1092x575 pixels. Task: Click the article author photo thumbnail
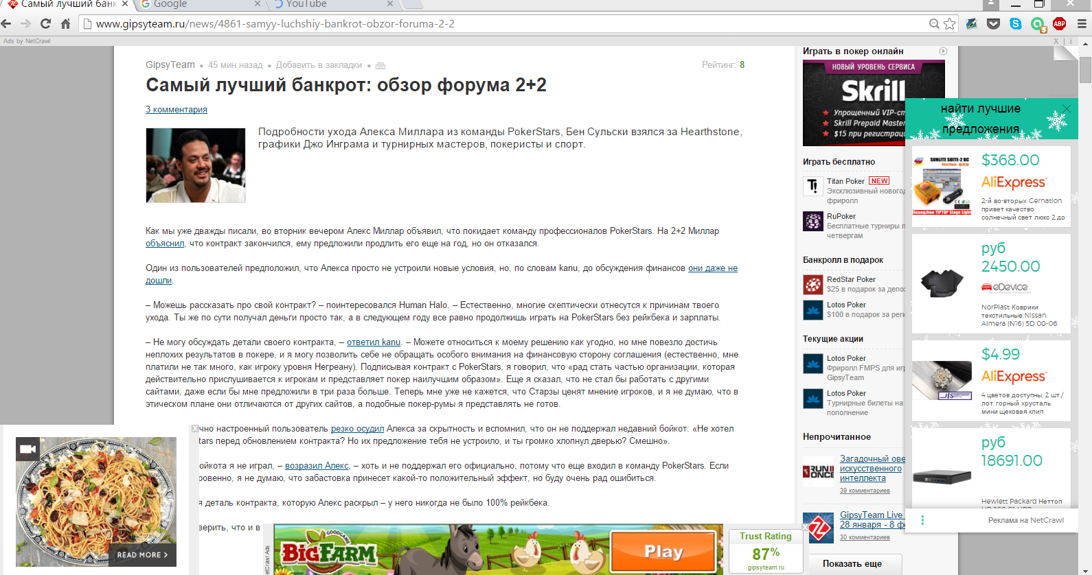(x=196, y=165)
